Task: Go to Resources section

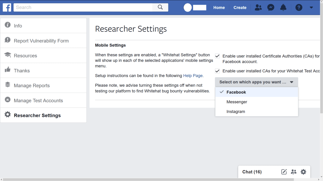Action: pyautogui.click(x=44, y=56)
